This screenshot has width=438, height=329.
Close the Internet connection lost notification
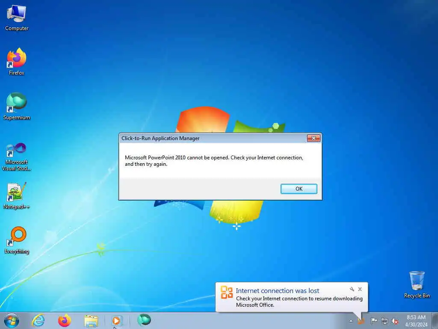pos(360,289)
